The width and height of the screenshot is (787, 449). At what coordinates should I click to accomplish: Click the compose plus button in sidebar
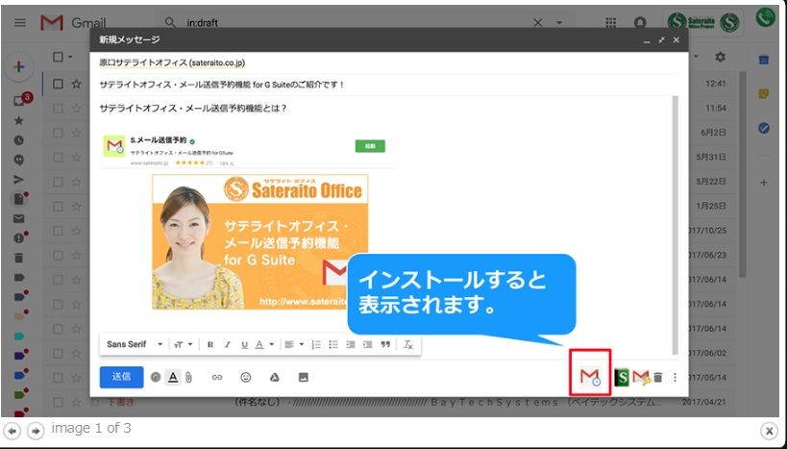(19, 66)
